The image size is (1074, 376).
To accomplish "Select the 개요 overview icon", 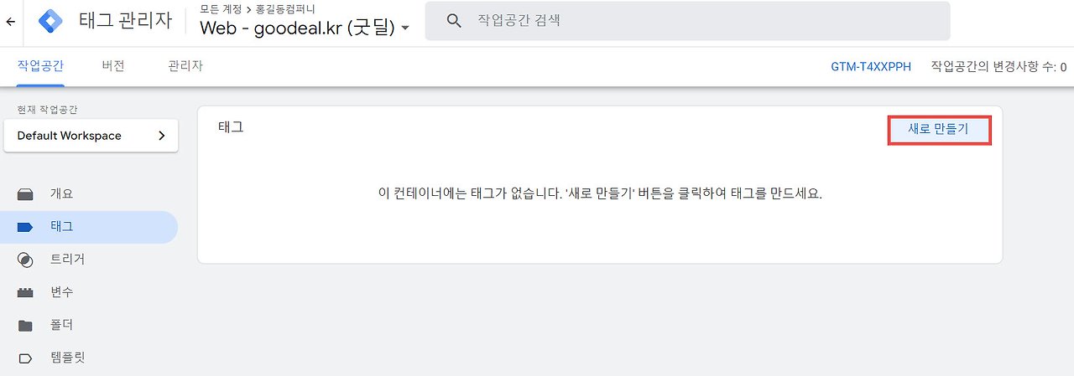I will point(25,194).
